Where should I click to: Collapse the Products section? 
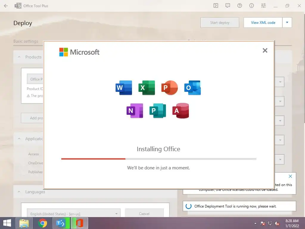pyautogui.click(x=19, y=57)
